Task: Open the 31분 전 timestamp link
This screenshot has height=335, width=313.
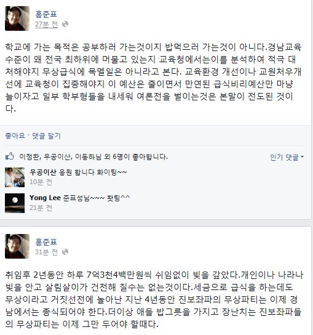Action: 46,252
